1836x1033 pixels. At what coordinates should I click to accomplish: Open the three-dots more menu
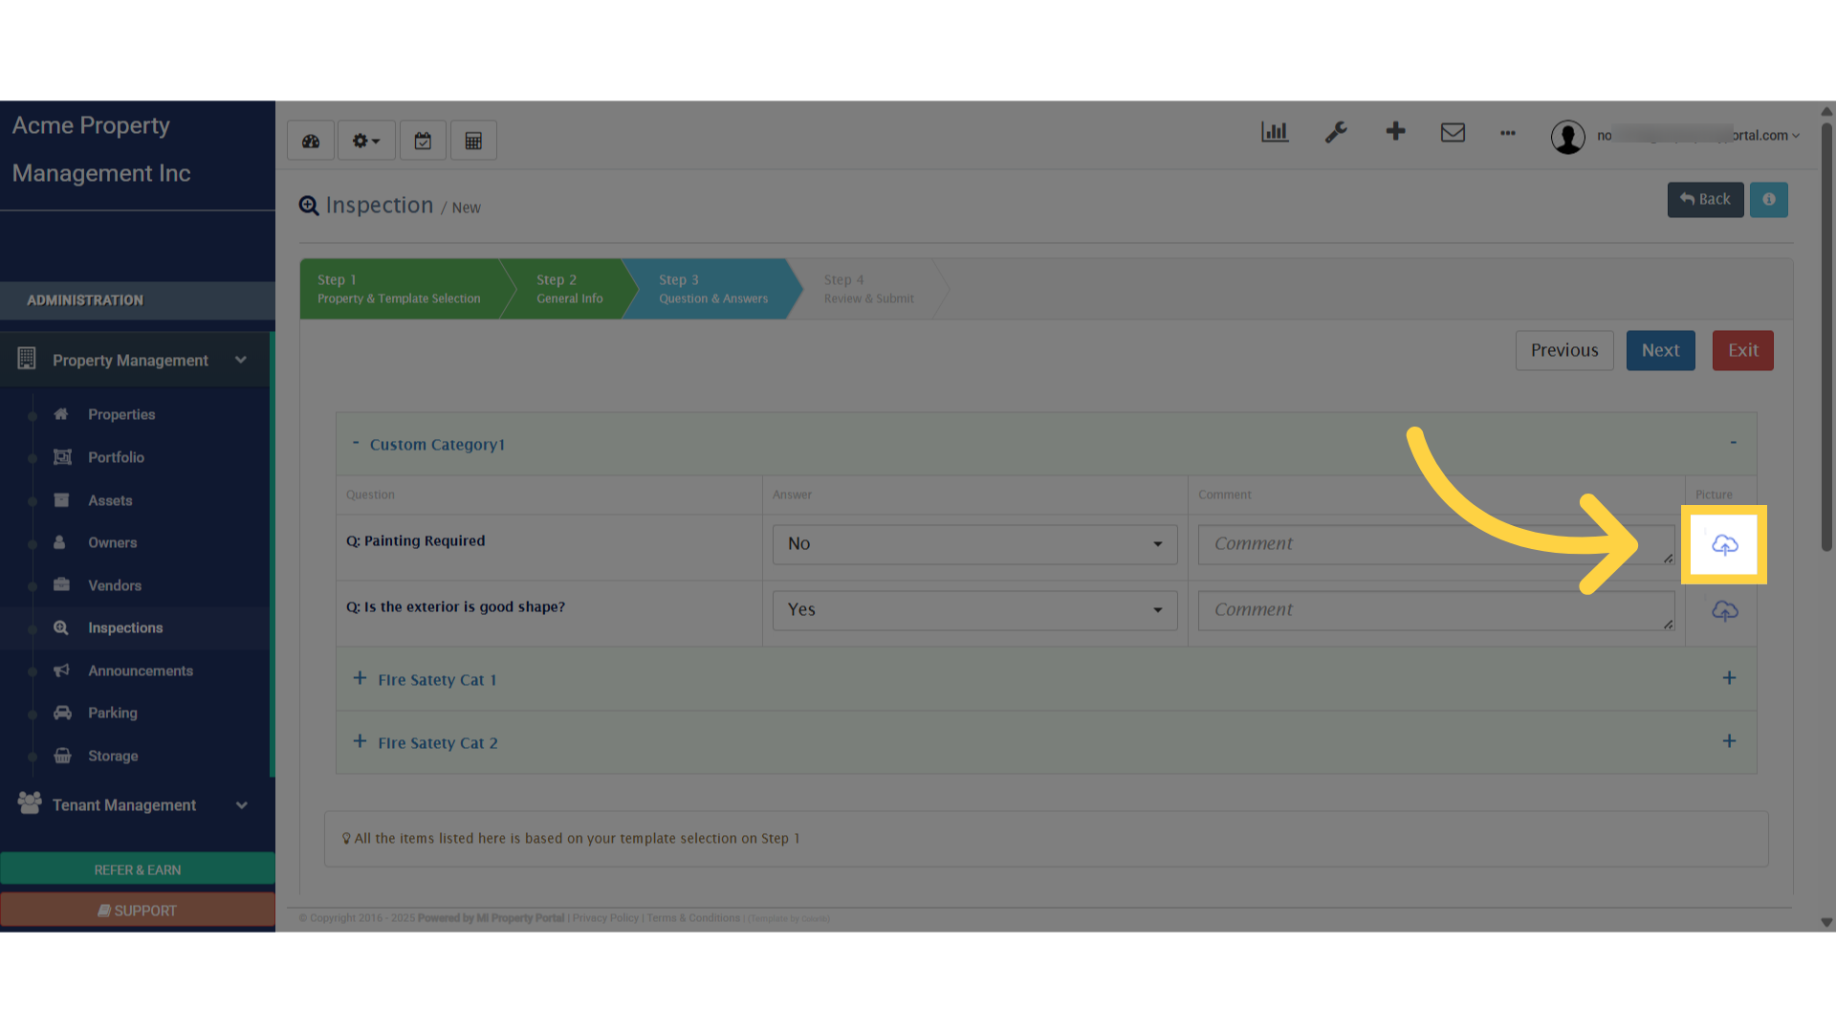[x=1508, y=133]
